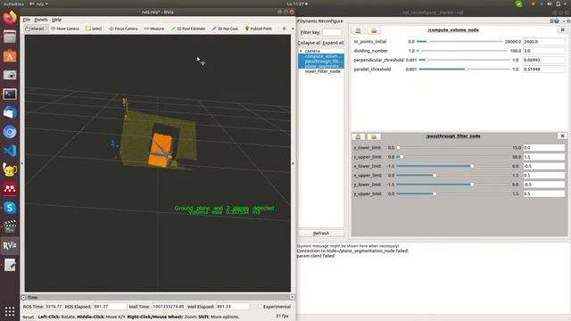Click the Reset button in RViz
571x321 pixels.
click(x=28, y=317)
